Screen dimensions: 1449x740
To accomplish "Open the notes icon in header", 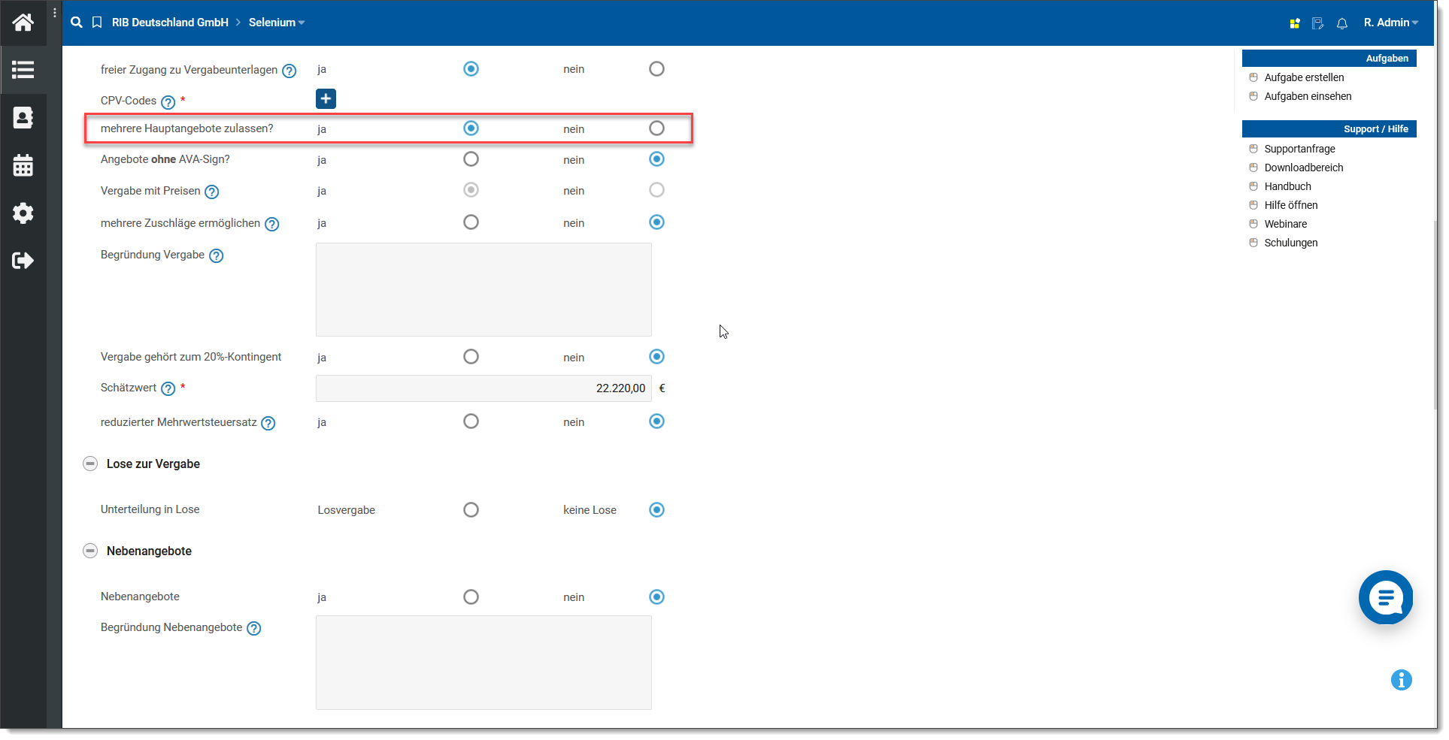I will click(x=1317, y=23).
